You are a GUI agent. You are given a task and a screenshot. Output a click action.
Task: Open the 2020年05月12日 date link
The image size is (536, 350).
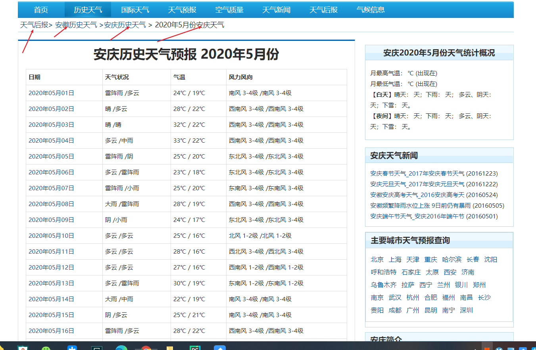coord(51,268)
